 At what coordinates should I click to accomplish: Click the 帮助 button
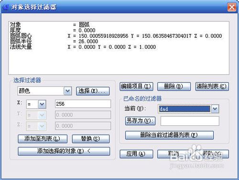coord(212,154)
